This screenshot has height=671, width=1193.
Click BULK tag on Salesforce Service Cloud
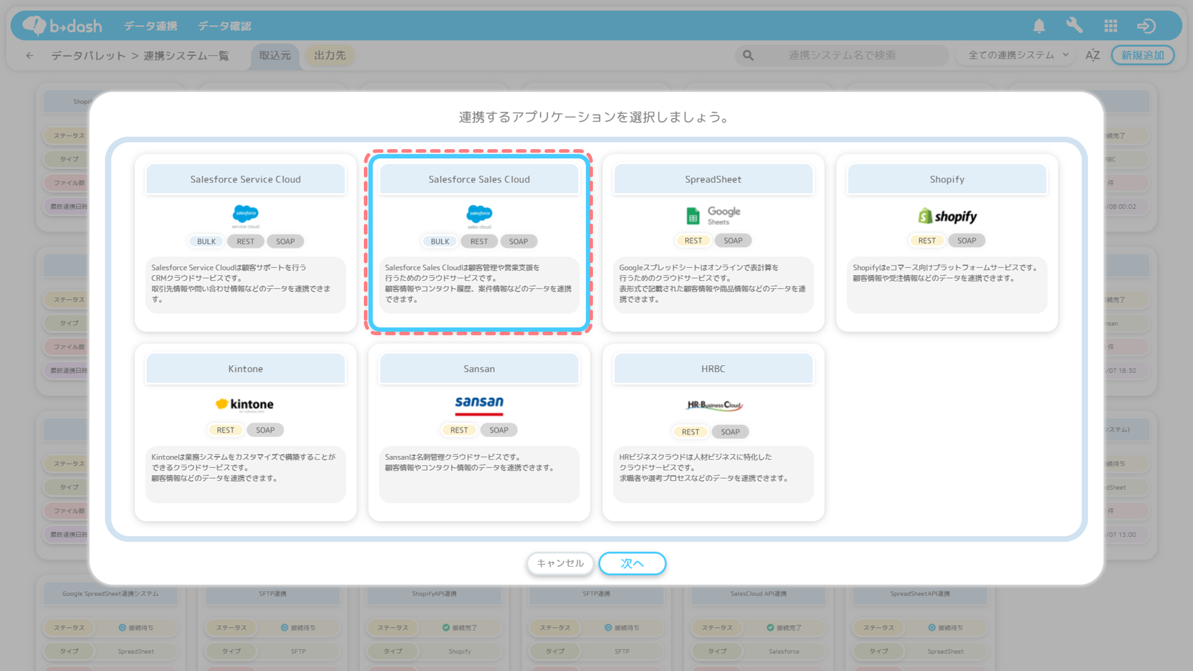[206, 242]
